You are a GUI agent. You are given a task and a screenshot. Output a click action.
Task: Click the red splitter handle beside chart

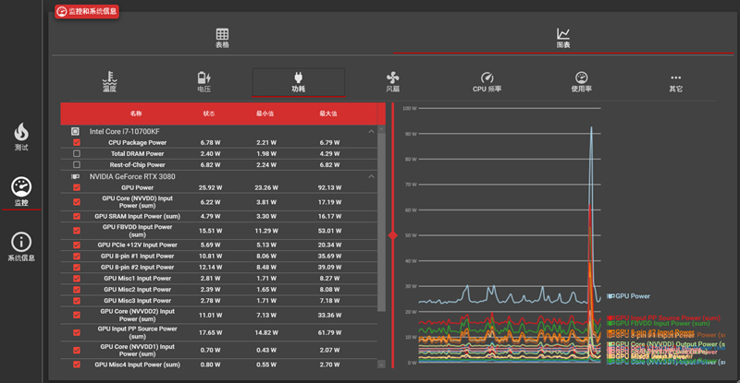pyautogui.click(x=392, y=236)
